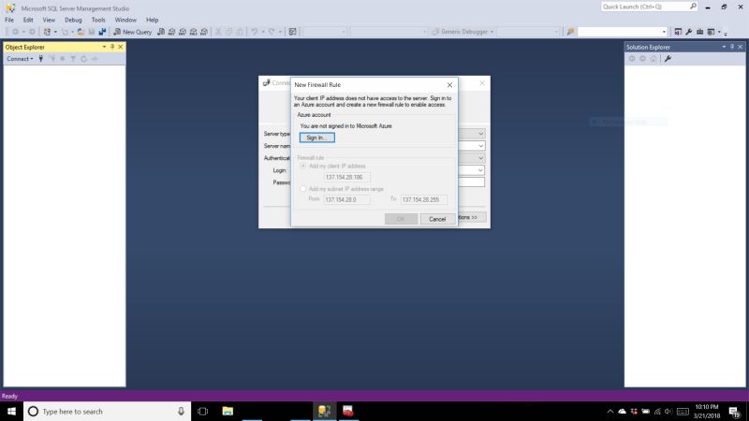This screenshot has width=749, height=421.
Task: Click the Cut toolbar icon
Action: tap(218, 32)
